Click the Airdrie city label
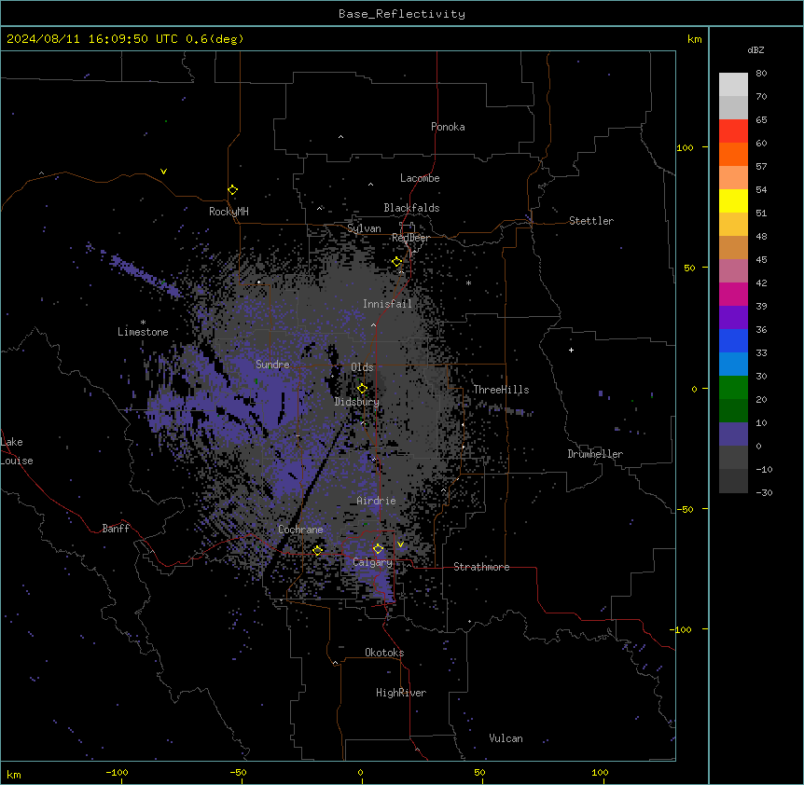The width and height of the screenshot is (804, 785). [x=377, y=501]
